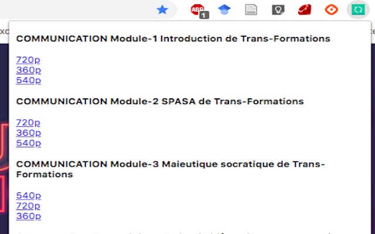Open the gray document page extension
Screen dimensions: 375x234
pyautogui.click(x=251, y=10)
